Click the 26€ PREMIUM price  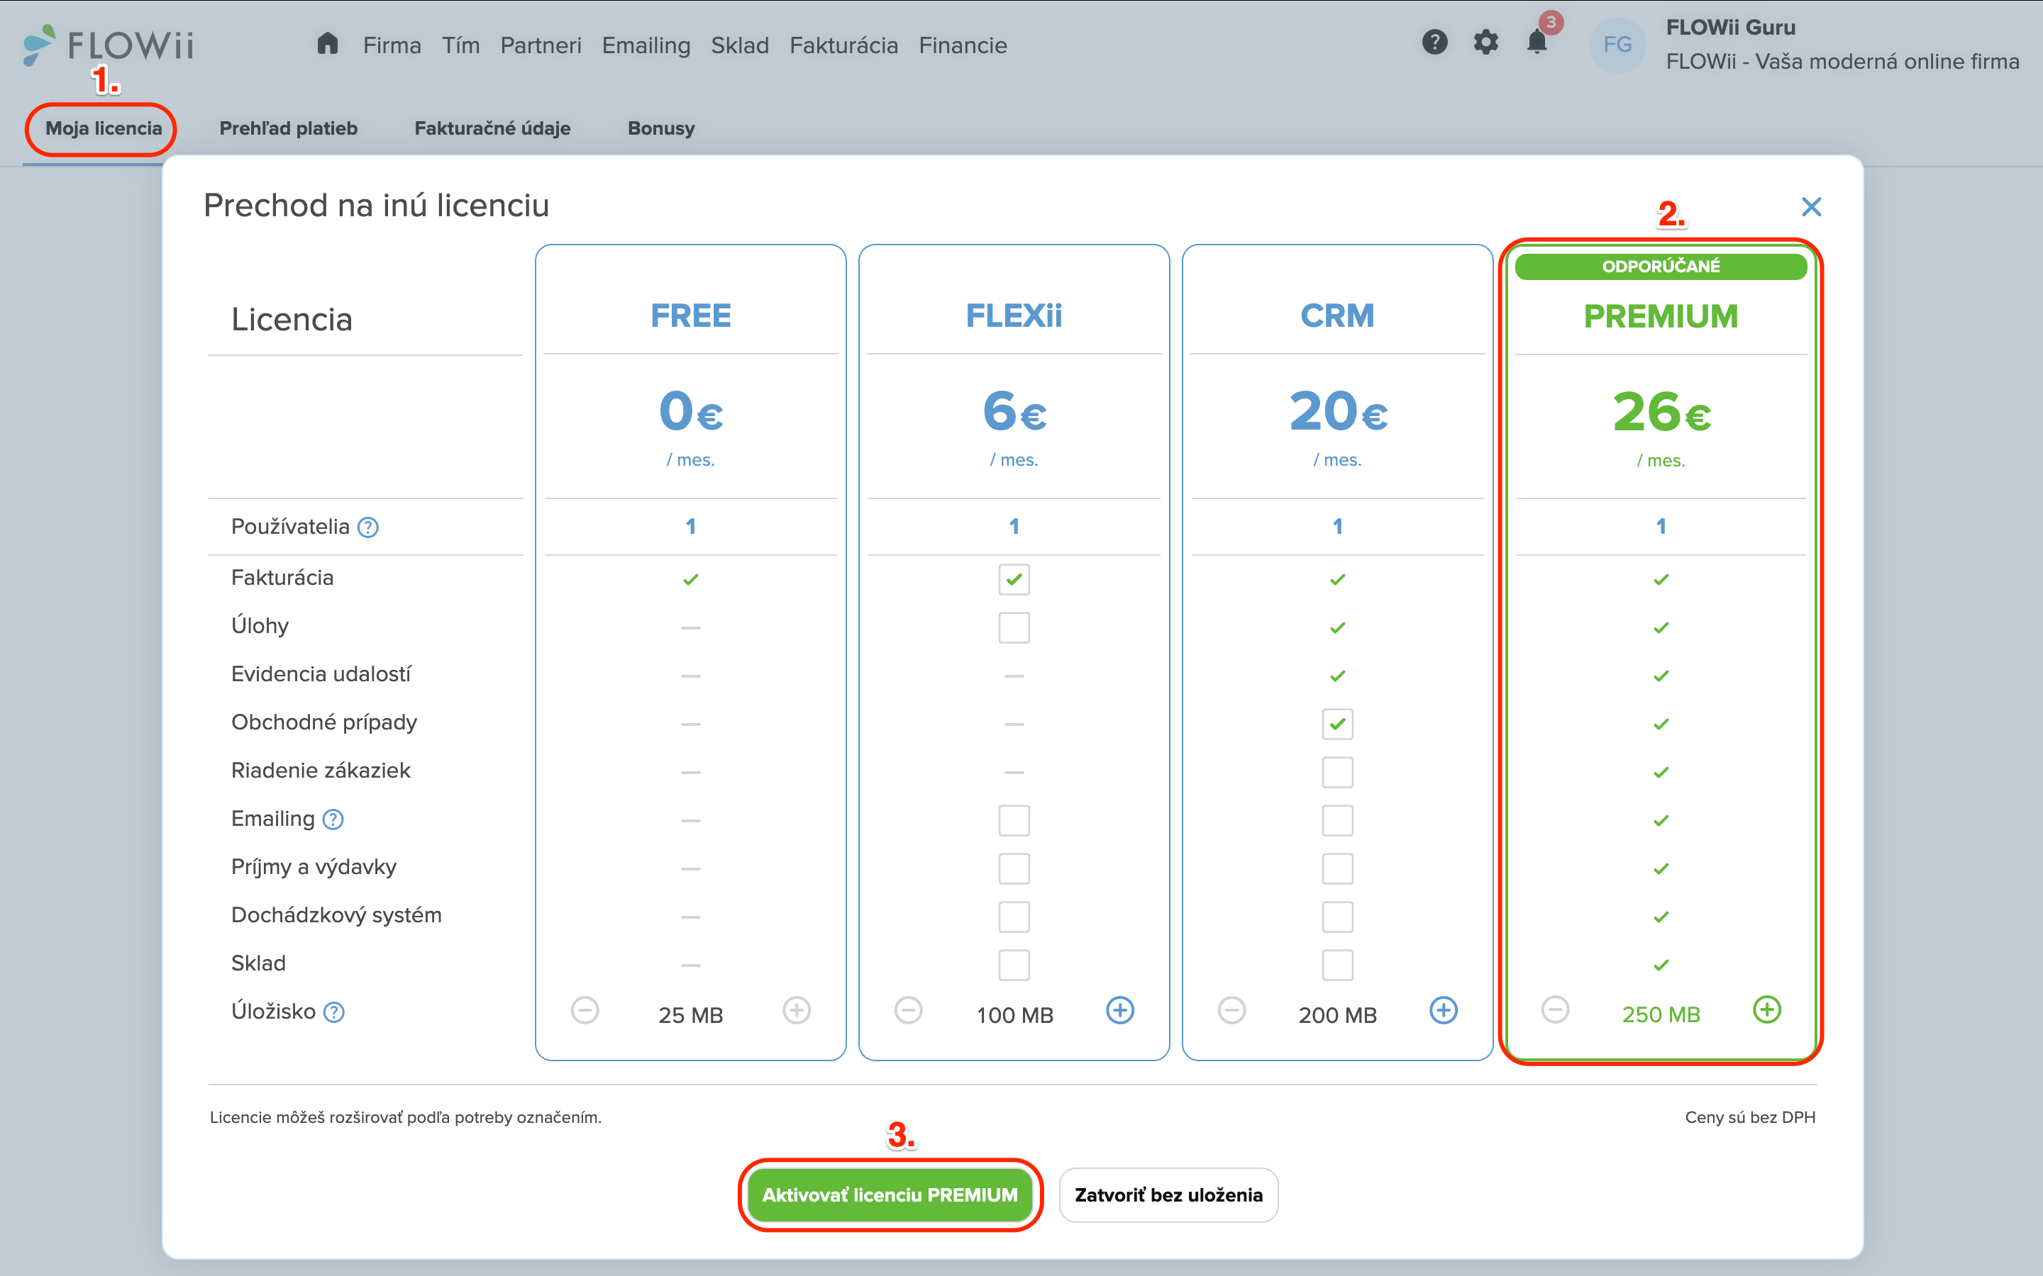click(x=1661, y=412)
